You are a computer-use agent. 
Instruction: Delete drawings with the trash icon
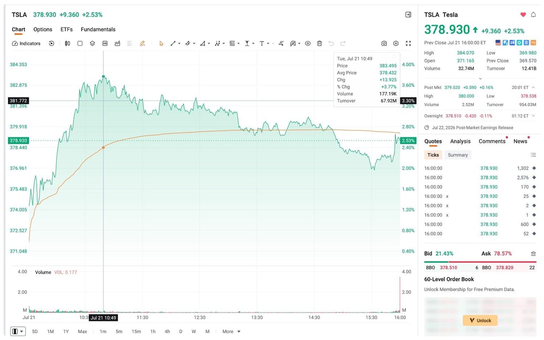[x=319, y=43]
